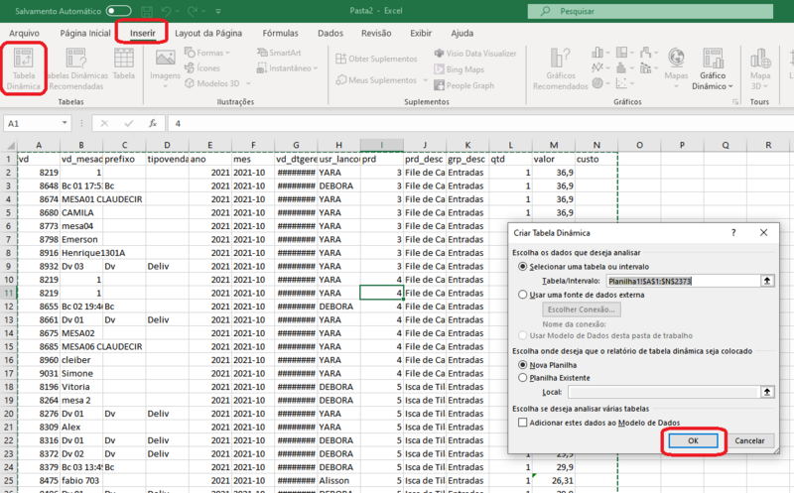Image resolution: width=794 pixels, height=493 pixels.
Task: Confirm the dialog with OK
Action: coord(693,440)
